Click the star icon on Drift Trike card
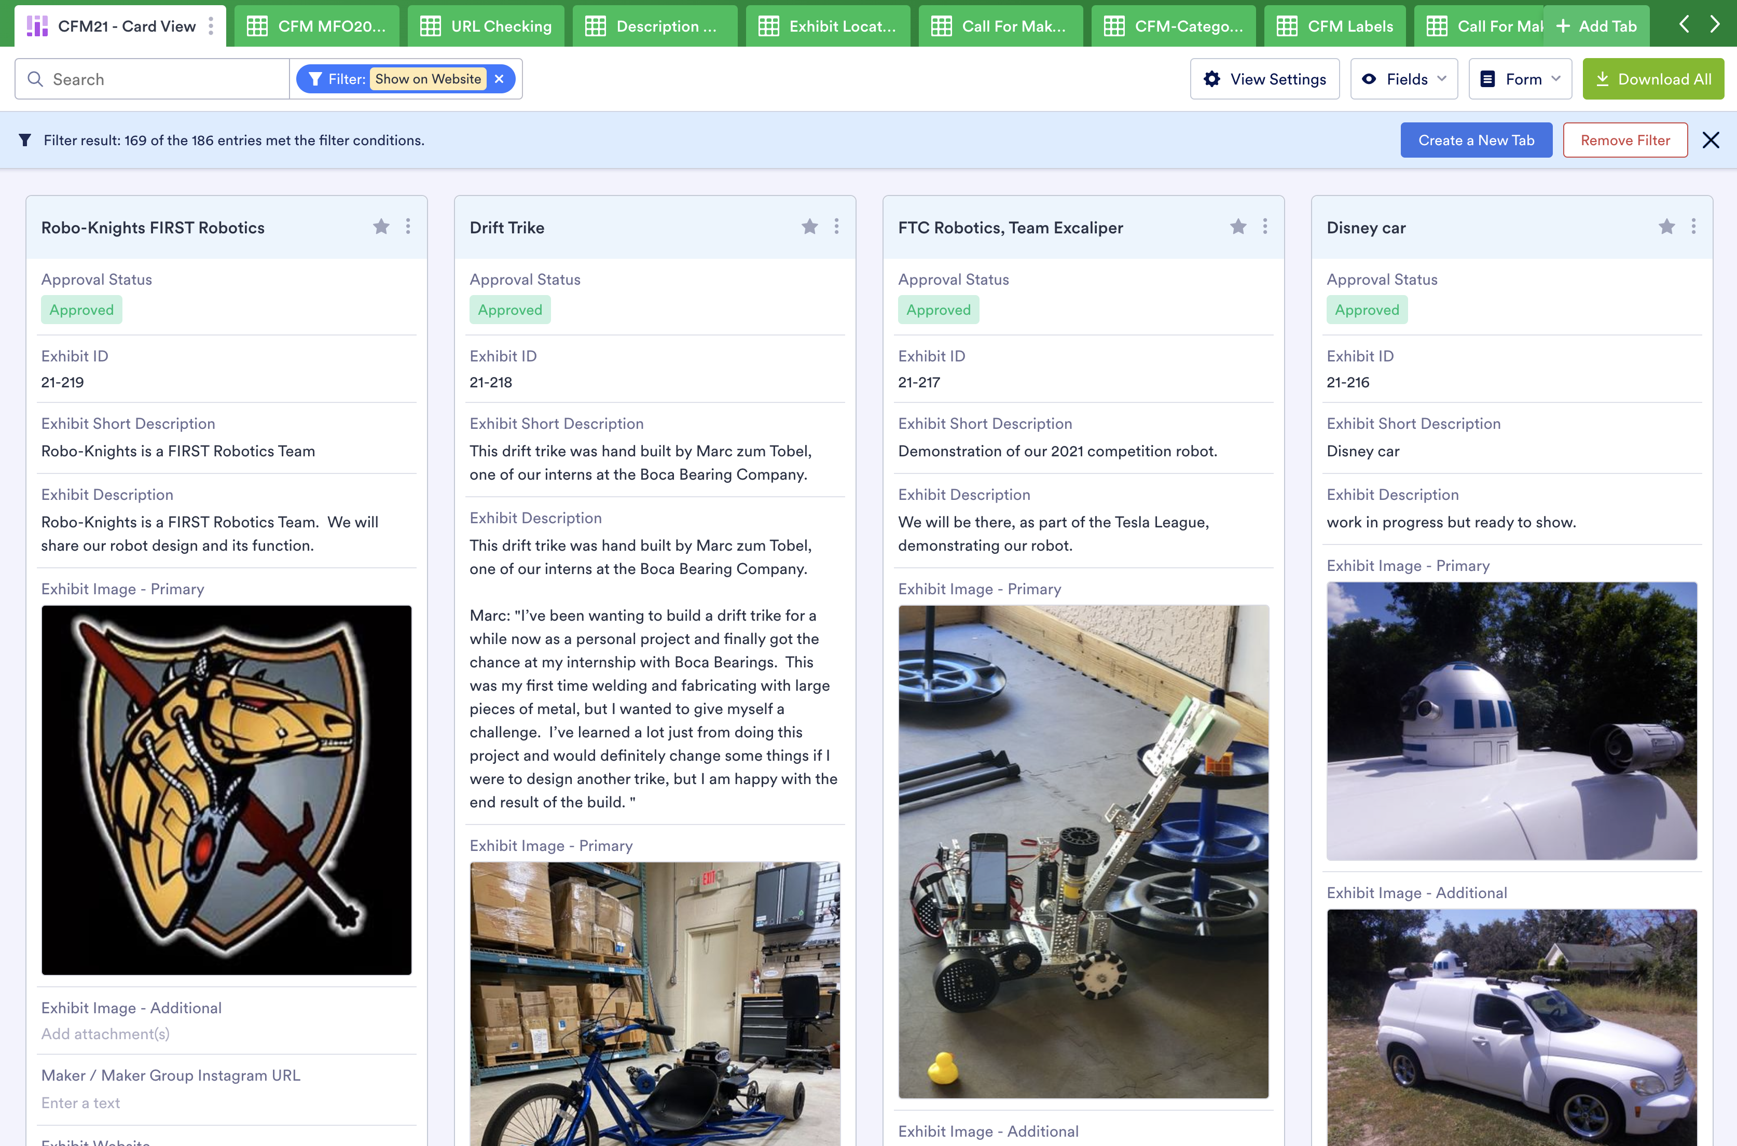The width and height of the screenshot is (1737, 1146). tap(810, 227)
